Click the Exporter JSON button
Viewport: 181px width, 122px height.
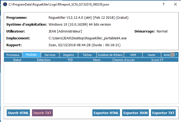[x=135, y=113]
